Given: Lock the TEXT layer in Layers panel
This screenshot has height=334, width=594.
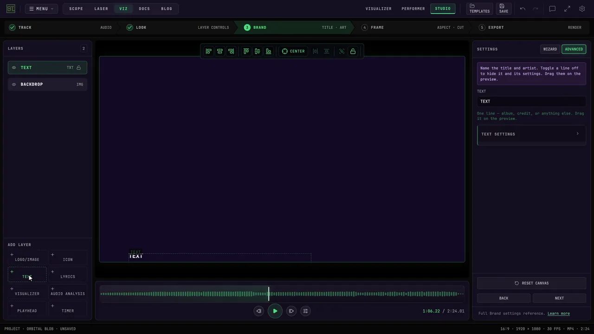Looking at the screenshot, I should [79, 68].
